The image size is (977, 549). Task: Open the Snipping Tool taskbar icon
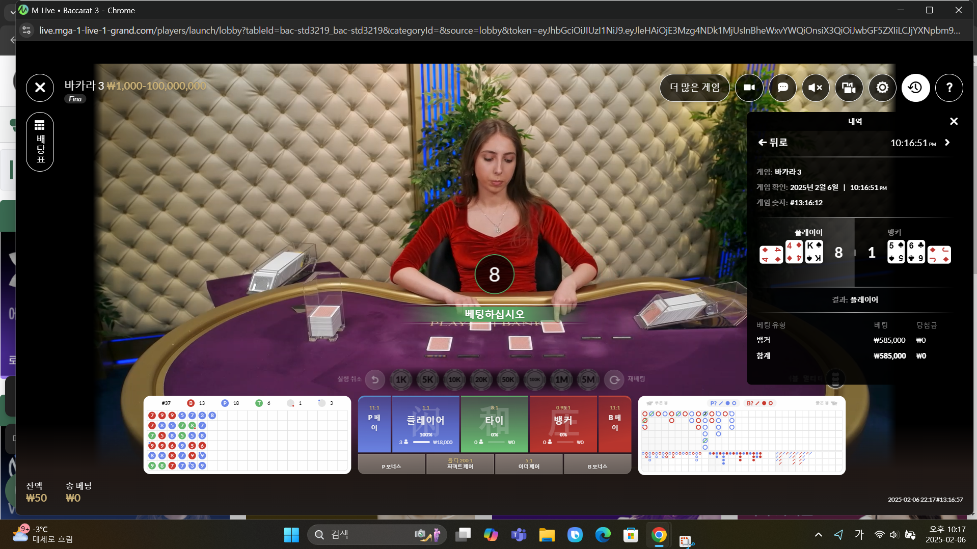click(686, 541)
